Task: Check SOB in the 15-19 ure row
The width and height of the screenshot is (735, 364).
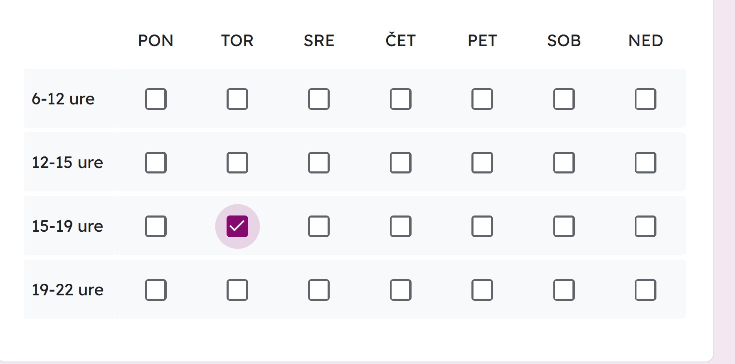Action: (x=564, y=226)
